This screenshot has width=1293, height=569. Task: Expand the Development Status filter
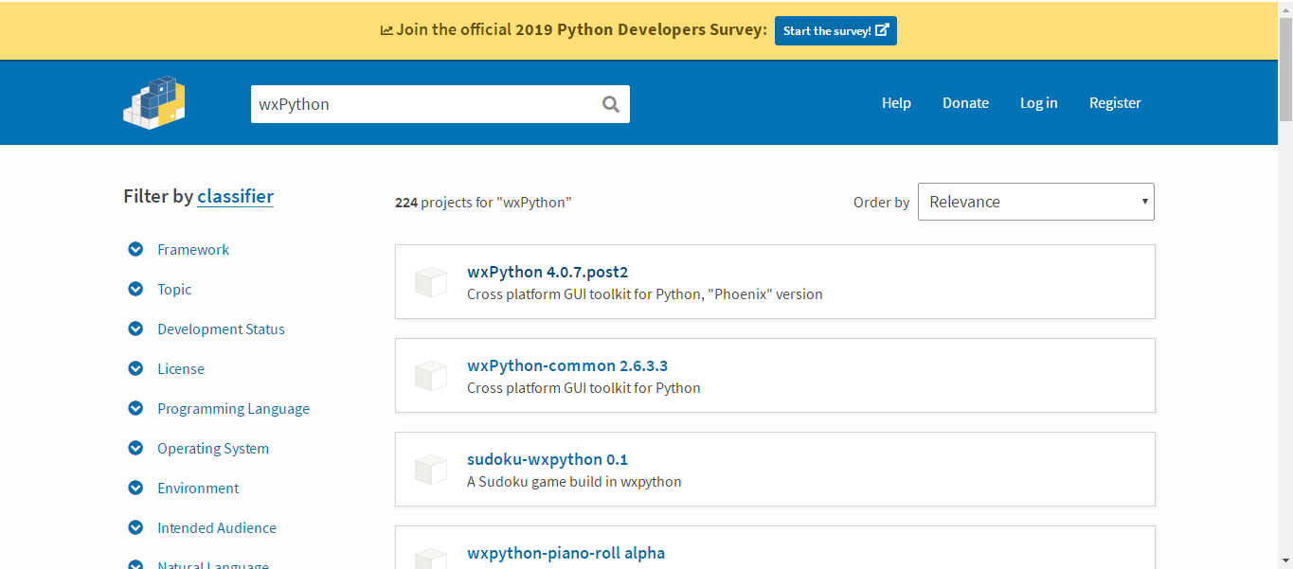pos(221,329)
